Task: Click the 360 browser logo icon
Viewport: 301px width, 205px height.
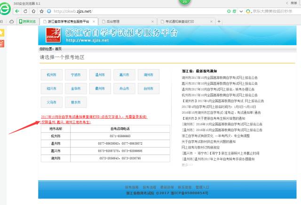Action: pyautogui.click(x=6, y=10)
